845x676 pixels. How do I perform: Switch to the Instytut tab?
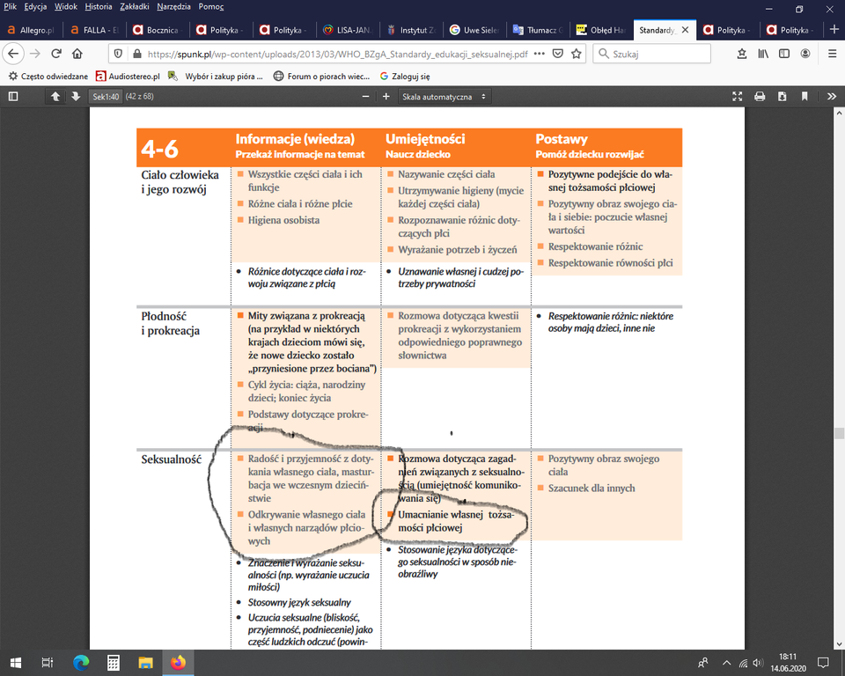(412, 30)
